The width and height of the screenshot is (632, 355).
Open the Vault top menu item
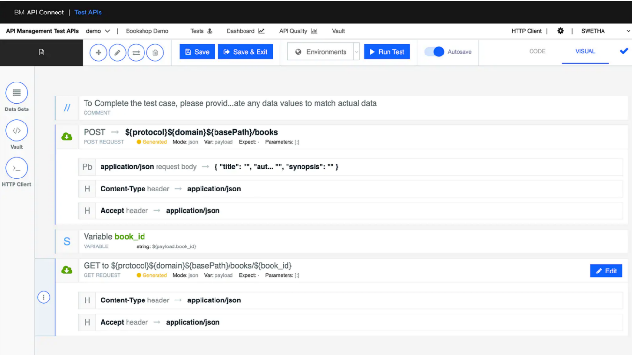pyautogui.click(x=338, y=31)
